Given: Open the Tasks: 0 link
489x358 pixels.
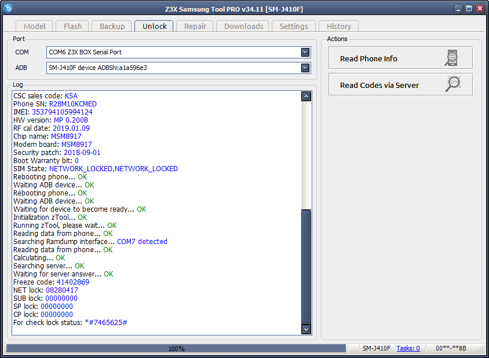Looking at the screenshot, I should click(408, 348).
